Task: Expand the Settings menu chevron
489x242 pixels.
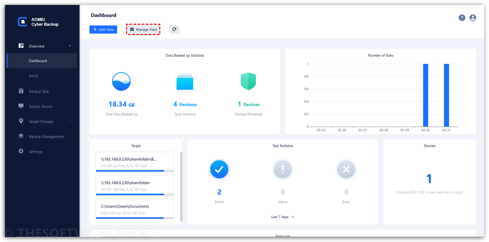Action: [70, 151]
